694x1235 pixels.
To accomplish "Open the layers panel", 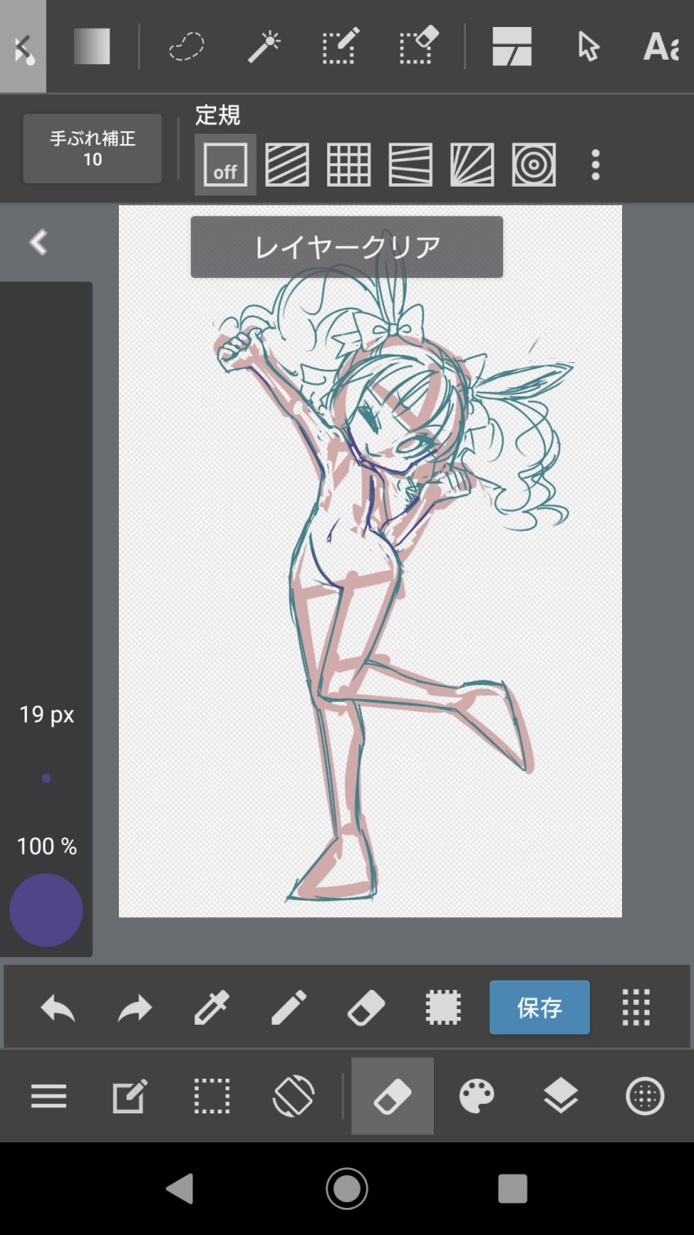I will [x=561, y=1096].
